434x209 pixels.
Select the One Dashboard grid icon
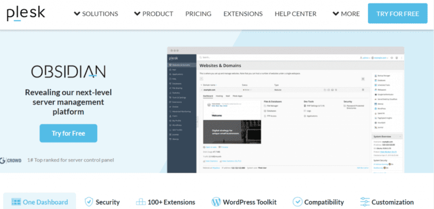(x=16, y=202)
